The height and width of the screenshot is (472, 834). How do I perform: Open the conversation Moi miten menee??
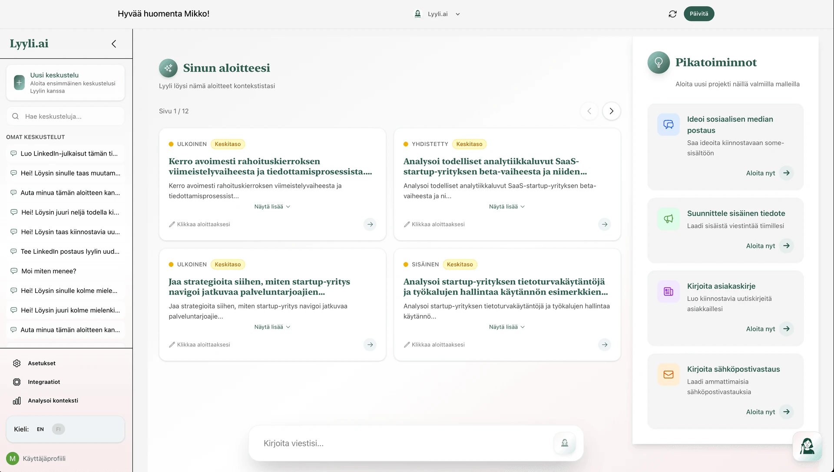tap(49, 271)
